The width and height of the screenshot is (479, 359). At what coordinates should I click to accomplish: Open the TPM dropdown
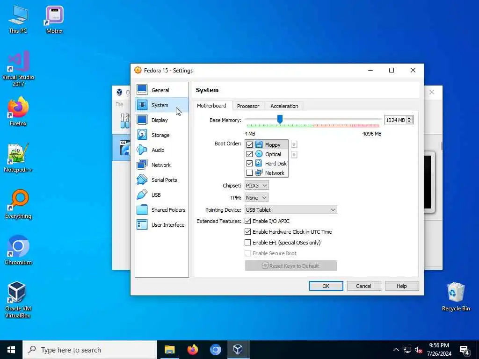point(256,198)
